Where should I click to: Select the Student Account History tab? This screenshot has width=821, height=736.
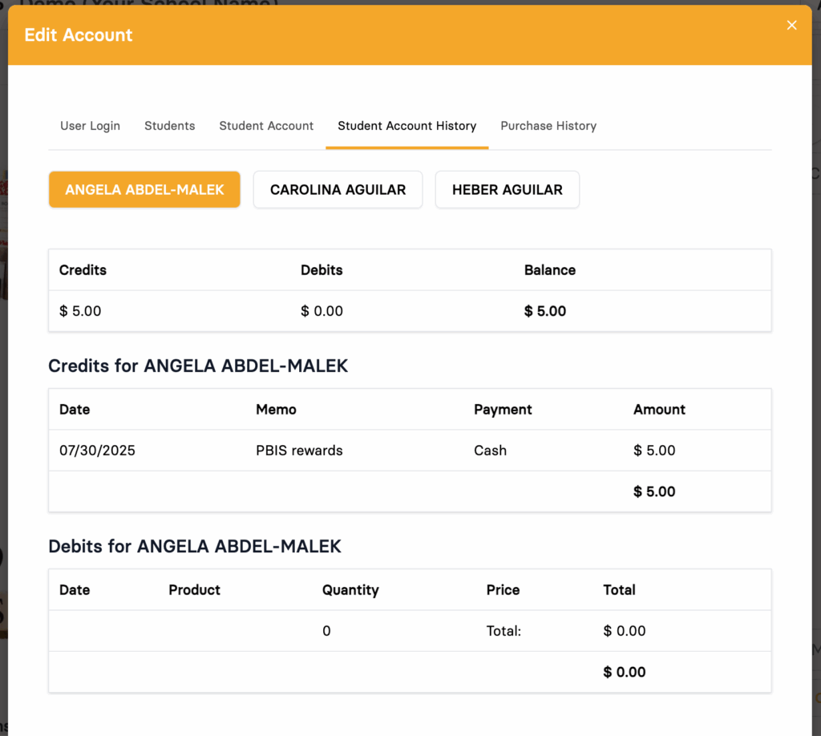point(406,126)
